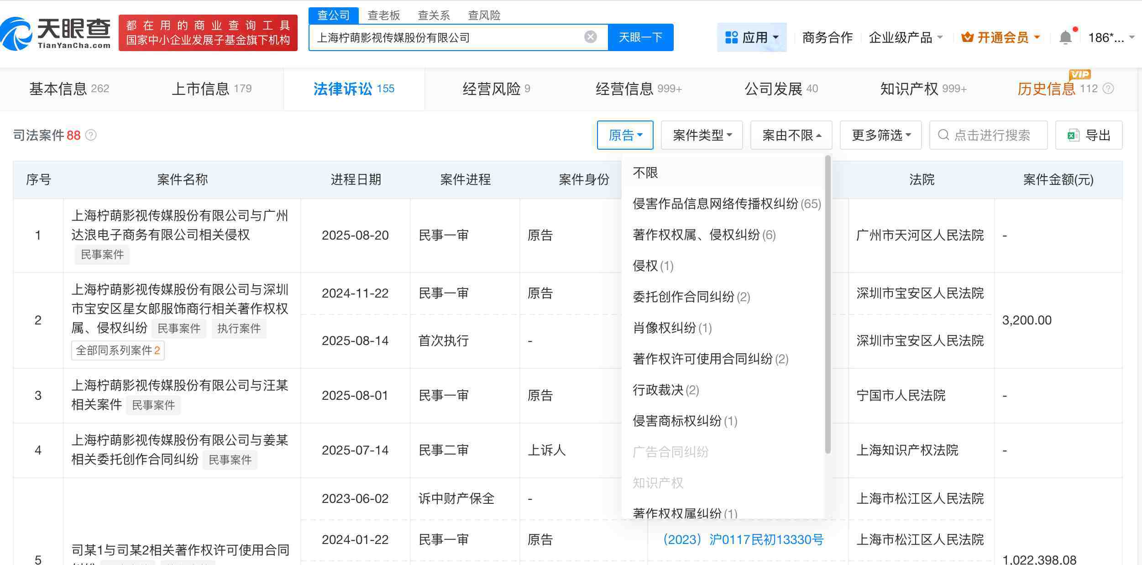Image resolution: width=1142 pixels, height=565 pixels.
Task: Click the 导出 Excel export icon
Action: click(x=1073, y=135)
